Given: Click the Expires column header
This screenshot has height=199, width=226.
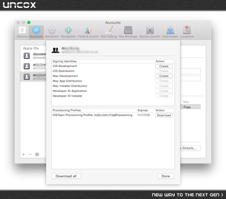Looking at the screenshot, I should click(x=145, y=110).
